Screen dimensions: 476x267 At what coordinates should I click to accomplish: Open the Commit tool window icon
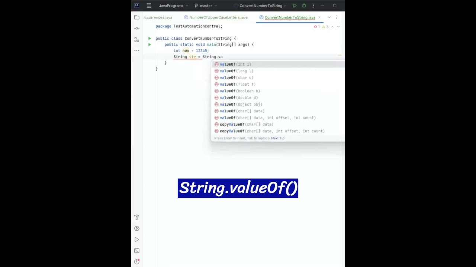click(x=137, y=28)
